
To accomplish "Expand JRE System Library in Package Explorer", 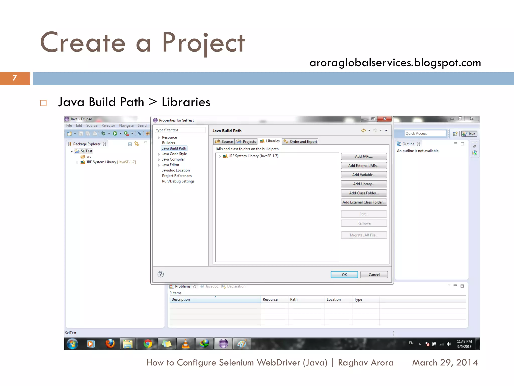I will pos(77,162).
